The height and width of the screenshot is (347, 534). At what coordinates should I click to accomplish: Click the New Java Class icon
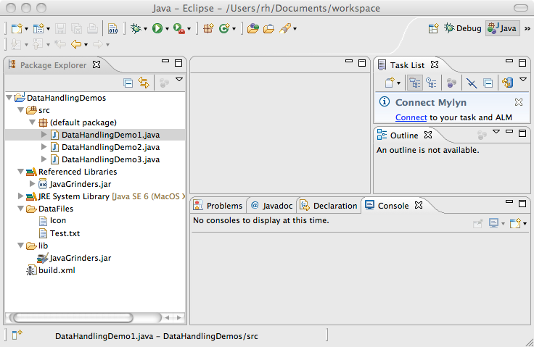[224, 28]
